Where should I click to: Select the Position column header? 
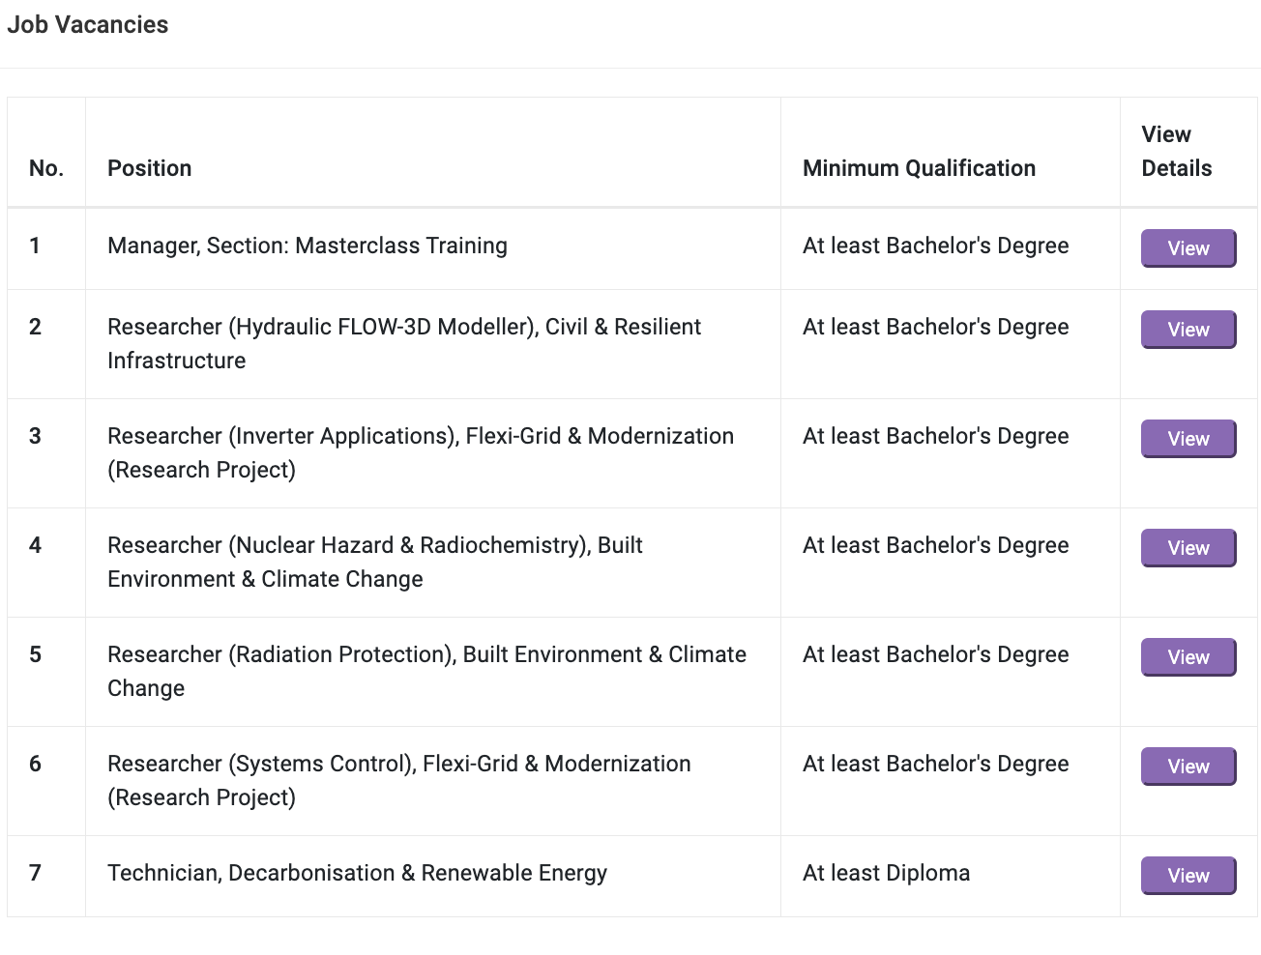pos(150,168)
